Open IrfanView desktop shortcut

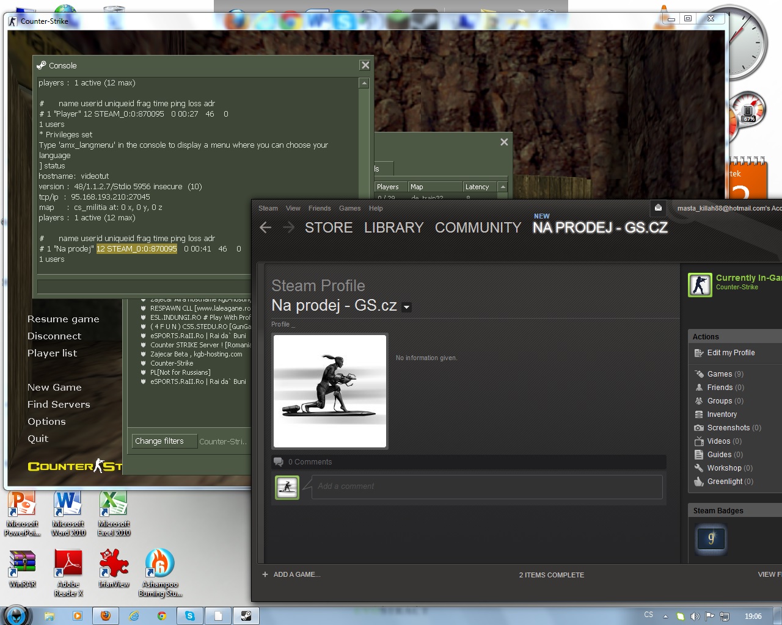[114, 568]
